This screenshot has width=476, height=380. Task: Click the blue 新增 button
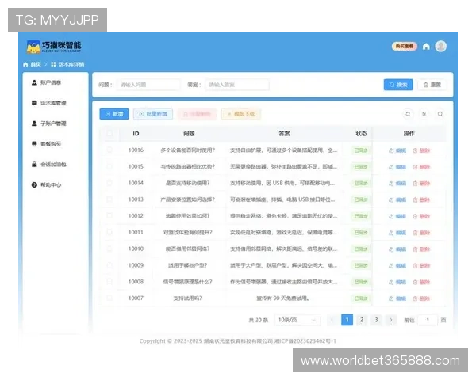pos(114,114)
